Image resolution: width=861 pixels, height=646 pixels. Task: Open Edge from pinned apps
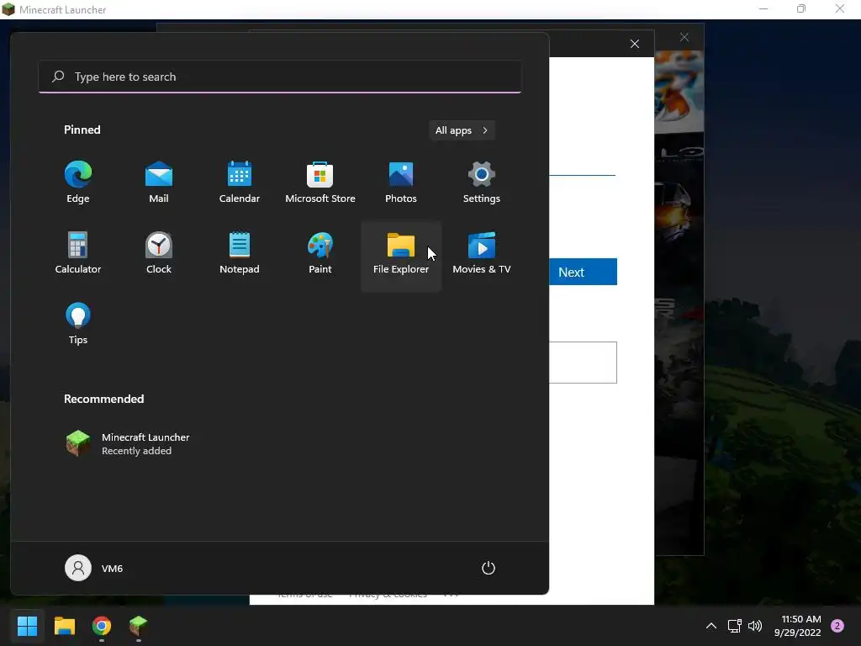(78, 183)
